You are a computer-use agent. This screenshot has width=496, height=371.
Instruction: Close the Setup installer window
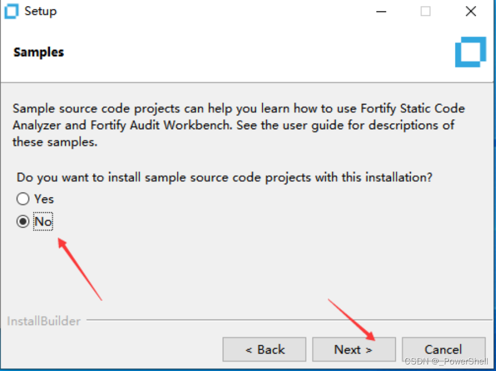[470, 11]
